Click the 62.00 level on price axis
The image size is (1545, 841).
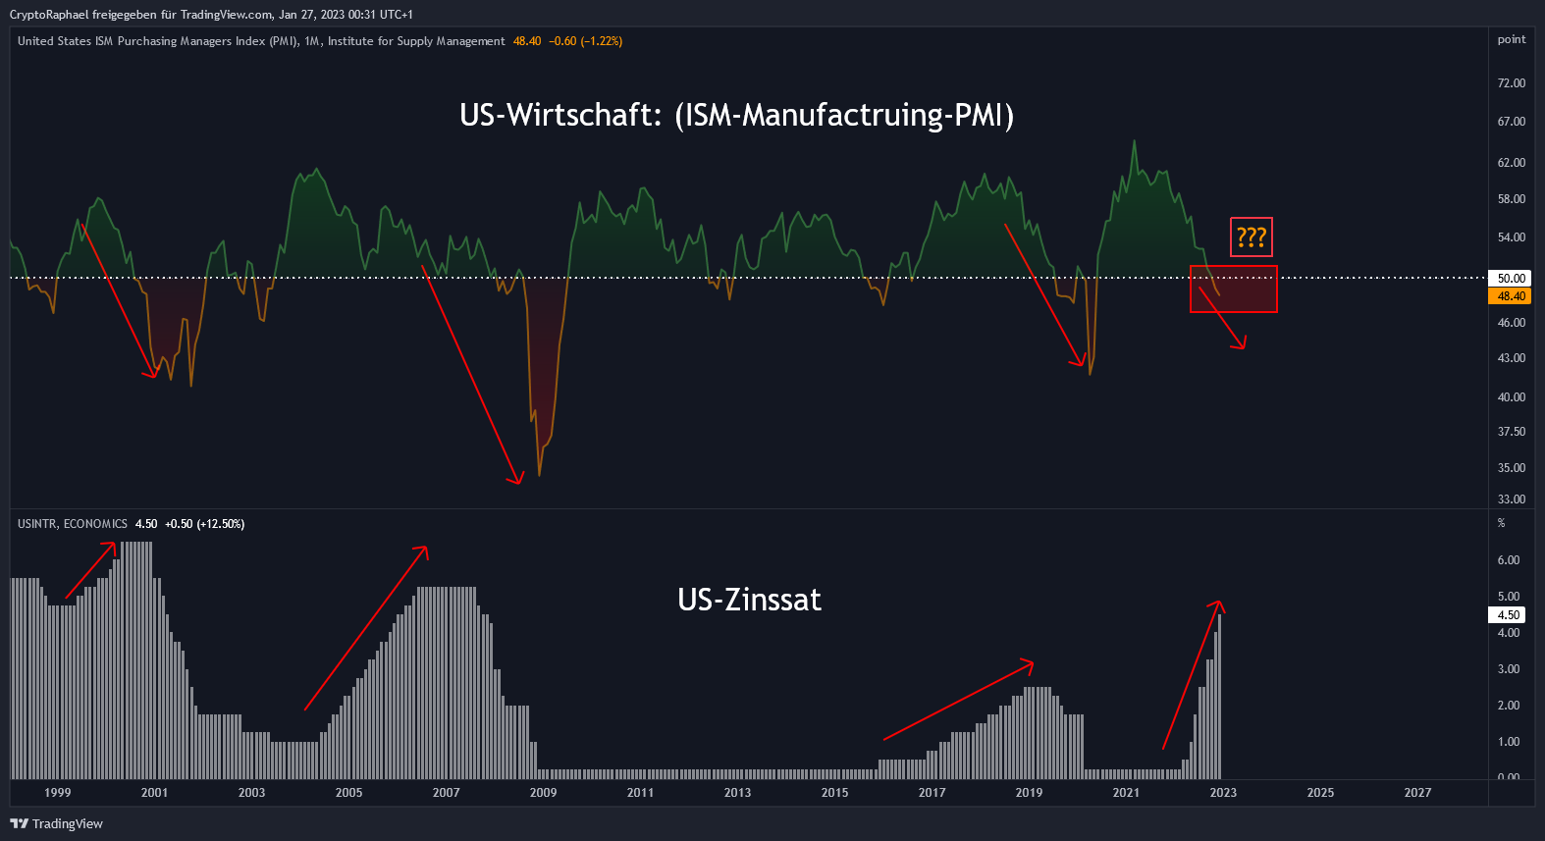click(x=1512, y=163)
